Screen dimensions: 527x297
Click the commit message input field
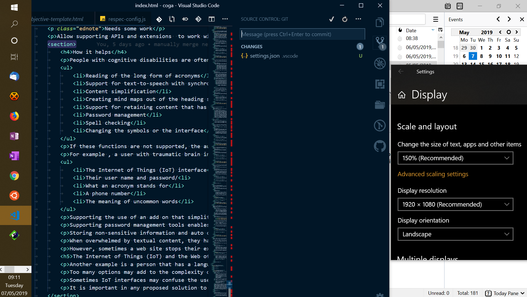click(x=302, y=34)
